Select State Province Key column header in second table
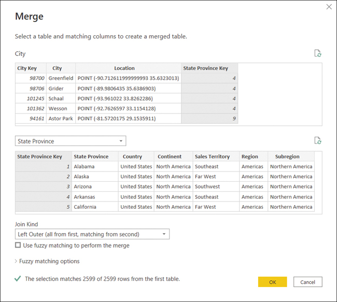This screenshot has height=302, width=337. pos(39,156)
